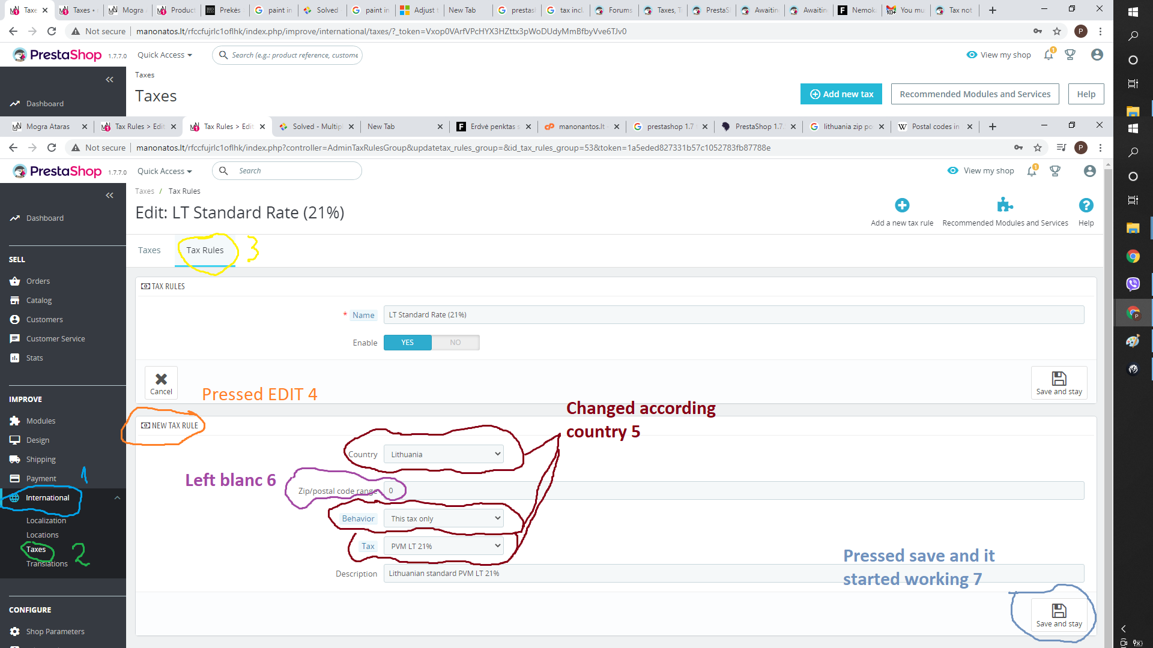Click the lower Save and stay floppy icon
This screenshot has width=1153, height=648.
click(x=1059, y=611)
